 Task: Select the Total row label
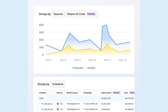[x=41, y=98]
